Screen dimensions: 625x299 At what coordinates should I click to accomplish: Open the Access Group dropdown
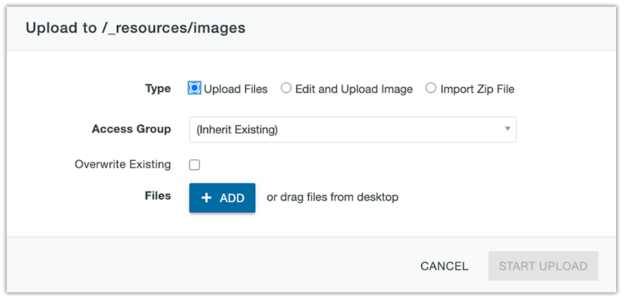point(353,129)
